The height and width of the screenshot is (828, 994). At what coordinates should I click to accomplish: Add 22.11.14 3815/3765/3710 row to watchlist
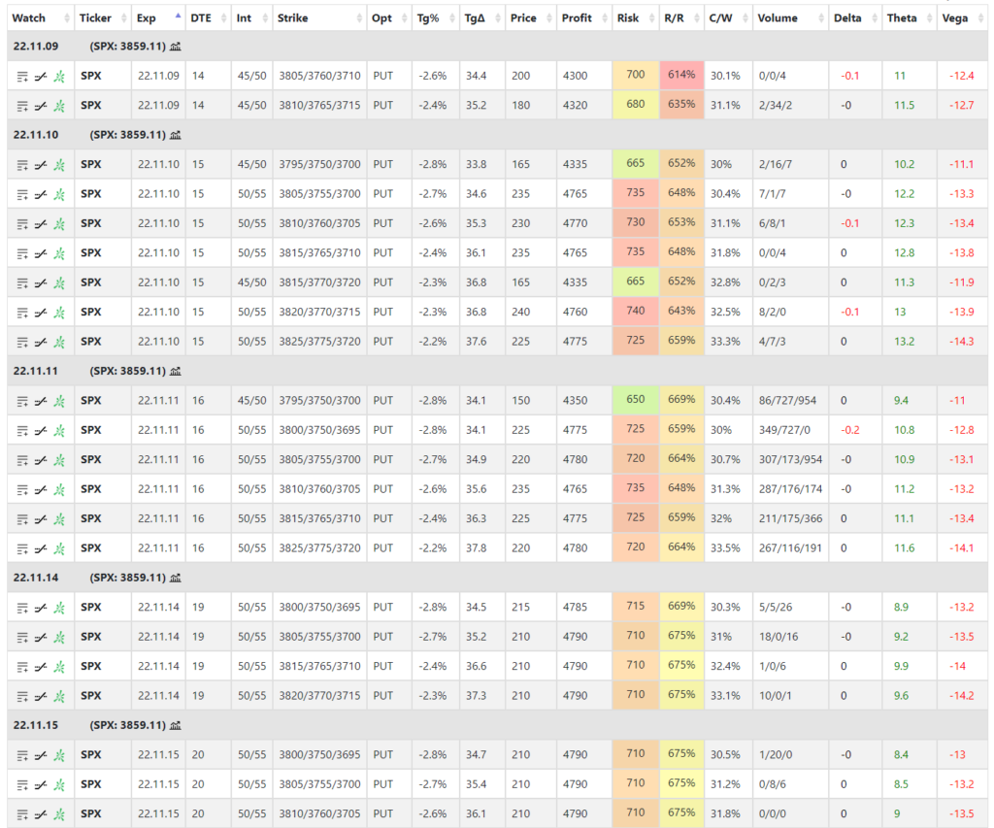[x=22, y=668]
